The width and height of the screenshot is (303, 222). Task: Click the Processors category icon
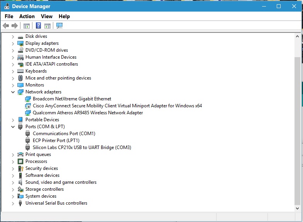click(x=20, y=161)
